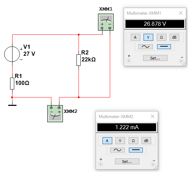Choose DC signal mode on Multimeter-XMM2

136,150
